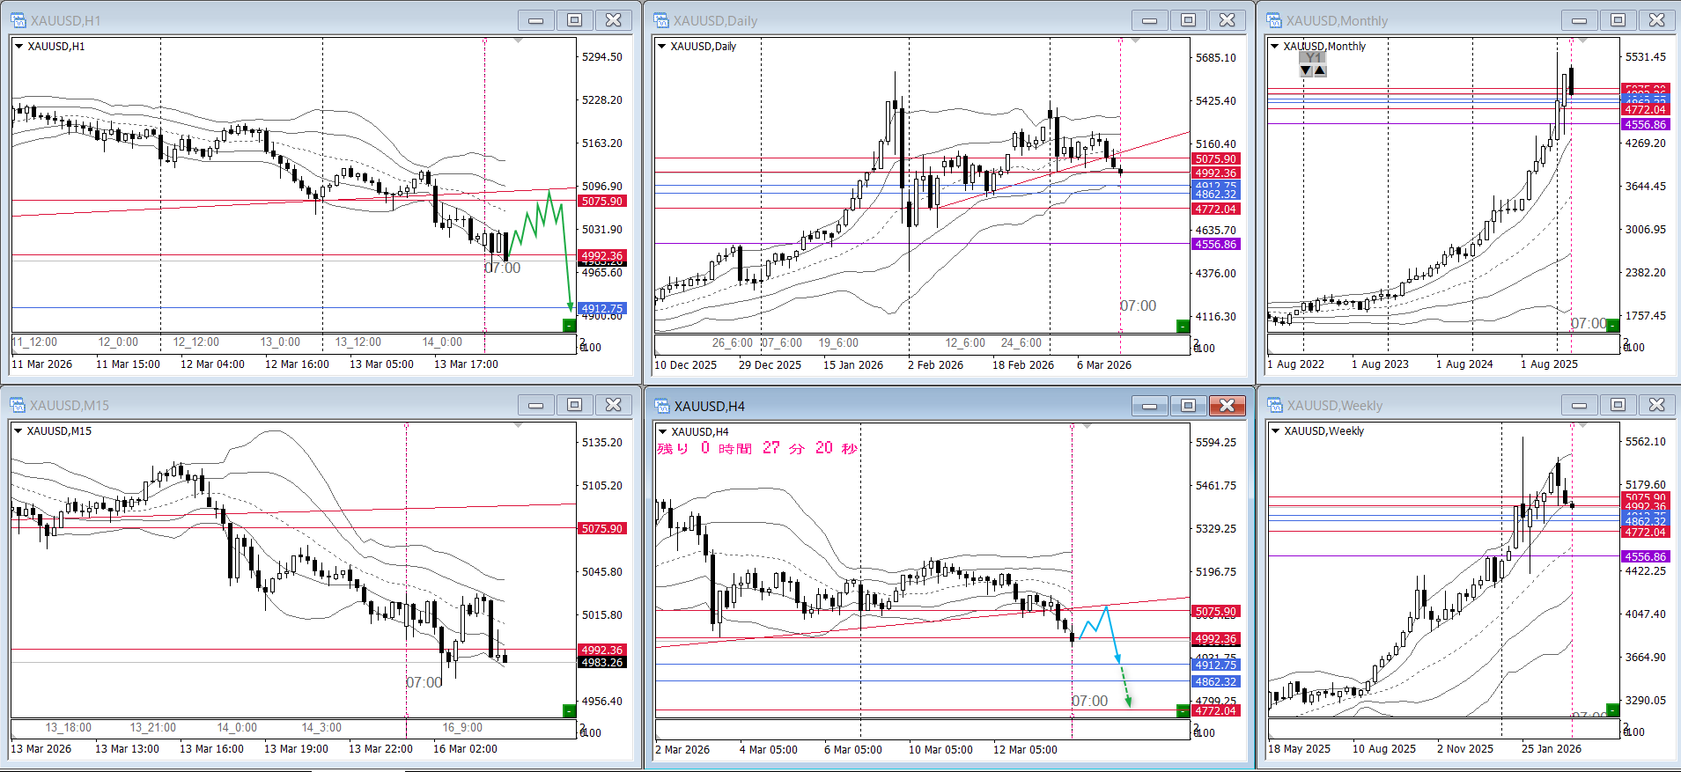Screen dimensions: 1681x772
Task: Toggle the green minus box on M15 chart
Action: point(569,710)
